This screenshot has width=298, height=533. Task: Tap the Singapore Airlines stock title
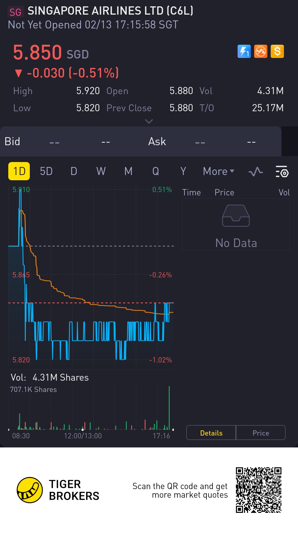(x=110, y=11)
